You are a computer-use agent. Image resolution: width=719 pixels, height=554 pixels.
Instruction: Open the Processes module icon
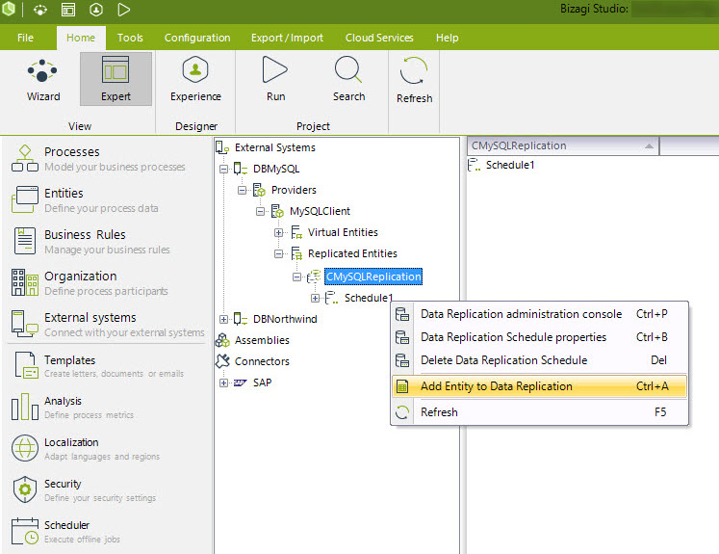(25, 158)
